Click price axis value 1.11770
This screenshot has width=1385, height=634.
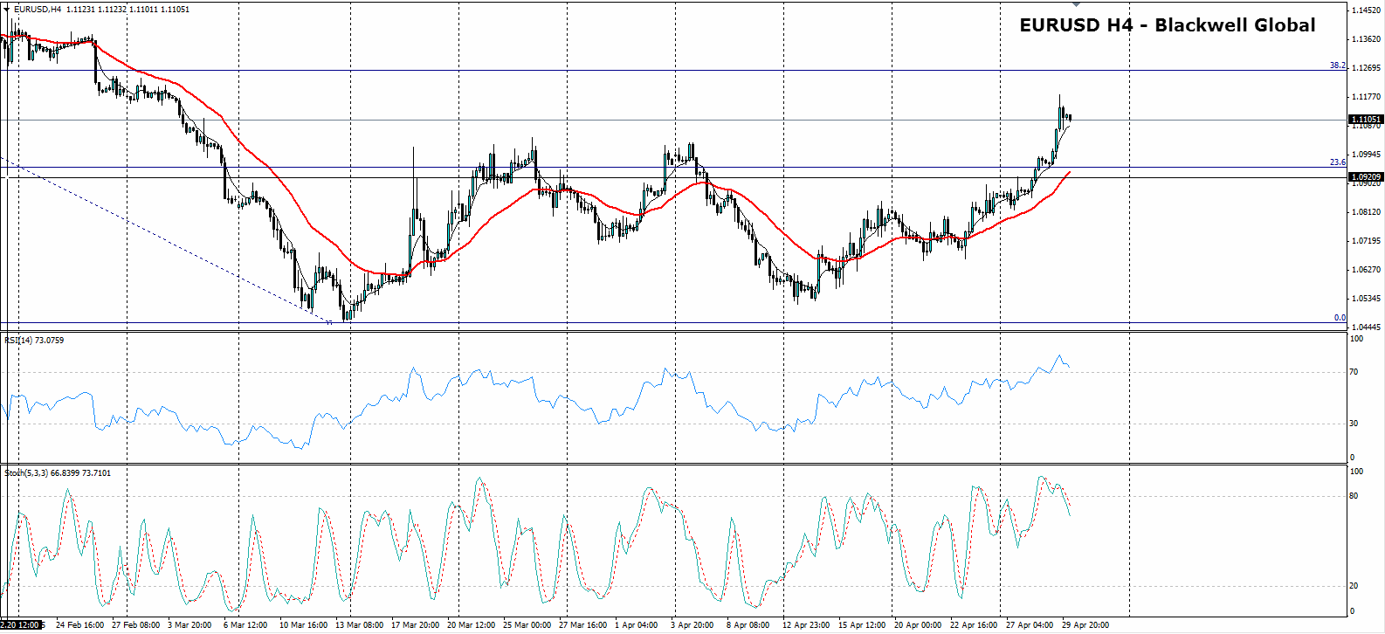[x=1366, y=97]
